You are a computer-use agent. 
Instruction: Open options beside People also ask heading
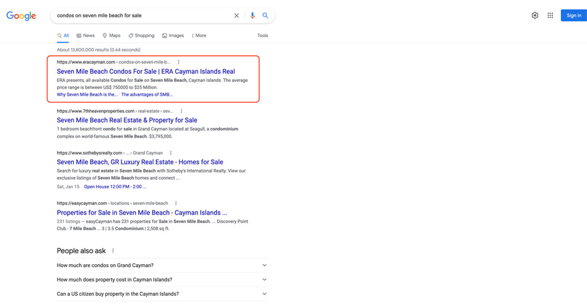(x=113, y=251)
